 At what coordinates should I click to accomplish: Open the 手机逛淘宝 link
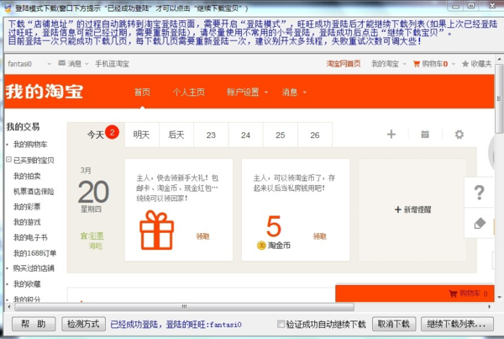112,64
